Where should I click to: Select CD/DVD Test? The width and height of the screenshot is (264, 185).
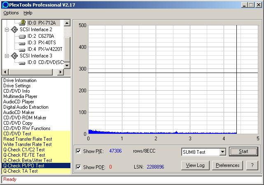point(36,134)
